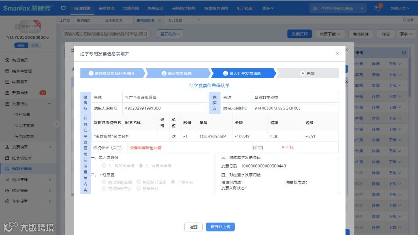Click the 税务UKEY device image
Screen dimensions: 418x235
coord(29,26)
